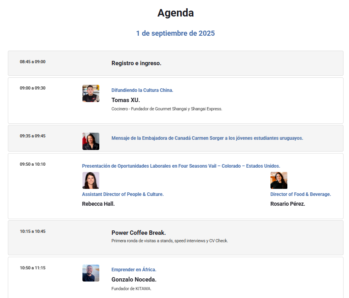This screenshot has width=349, height=298.
Task: Open the Embajadora de Canadá message link
Action: click(x=207, y=138)
